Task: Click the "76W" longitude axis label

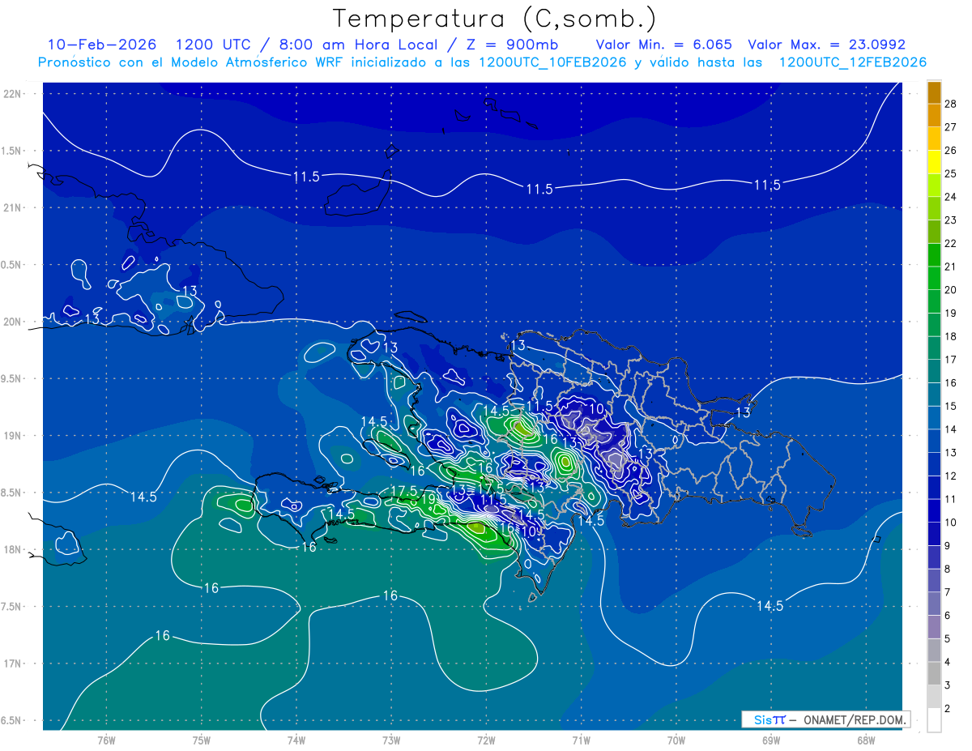Action: pyautogui.click(x=106, y=740)
